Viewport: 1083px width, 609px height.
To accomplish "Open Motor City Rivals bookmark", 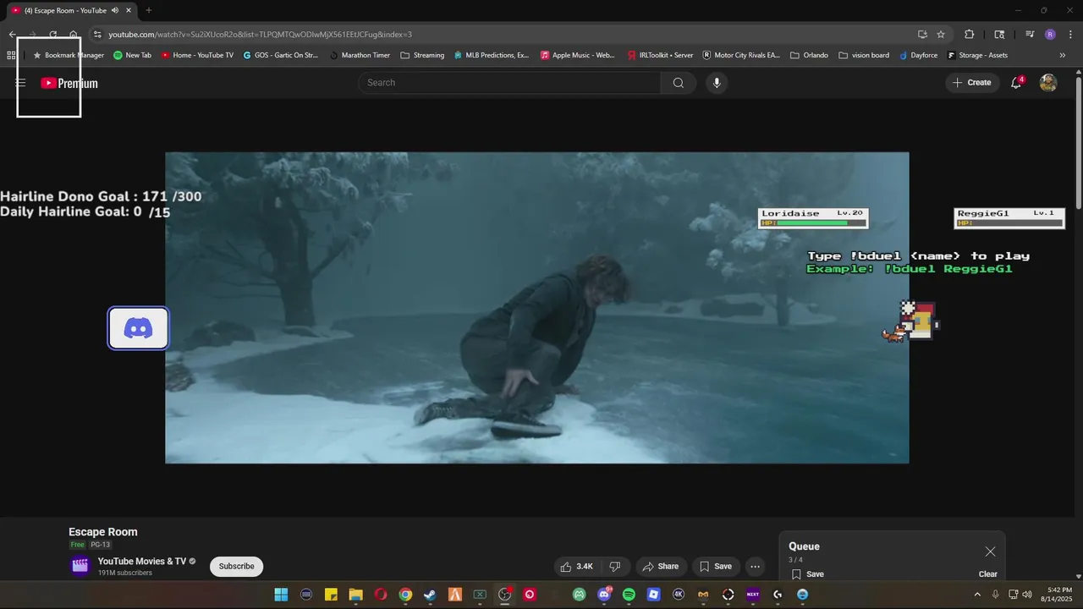I will tap(741, 55).
